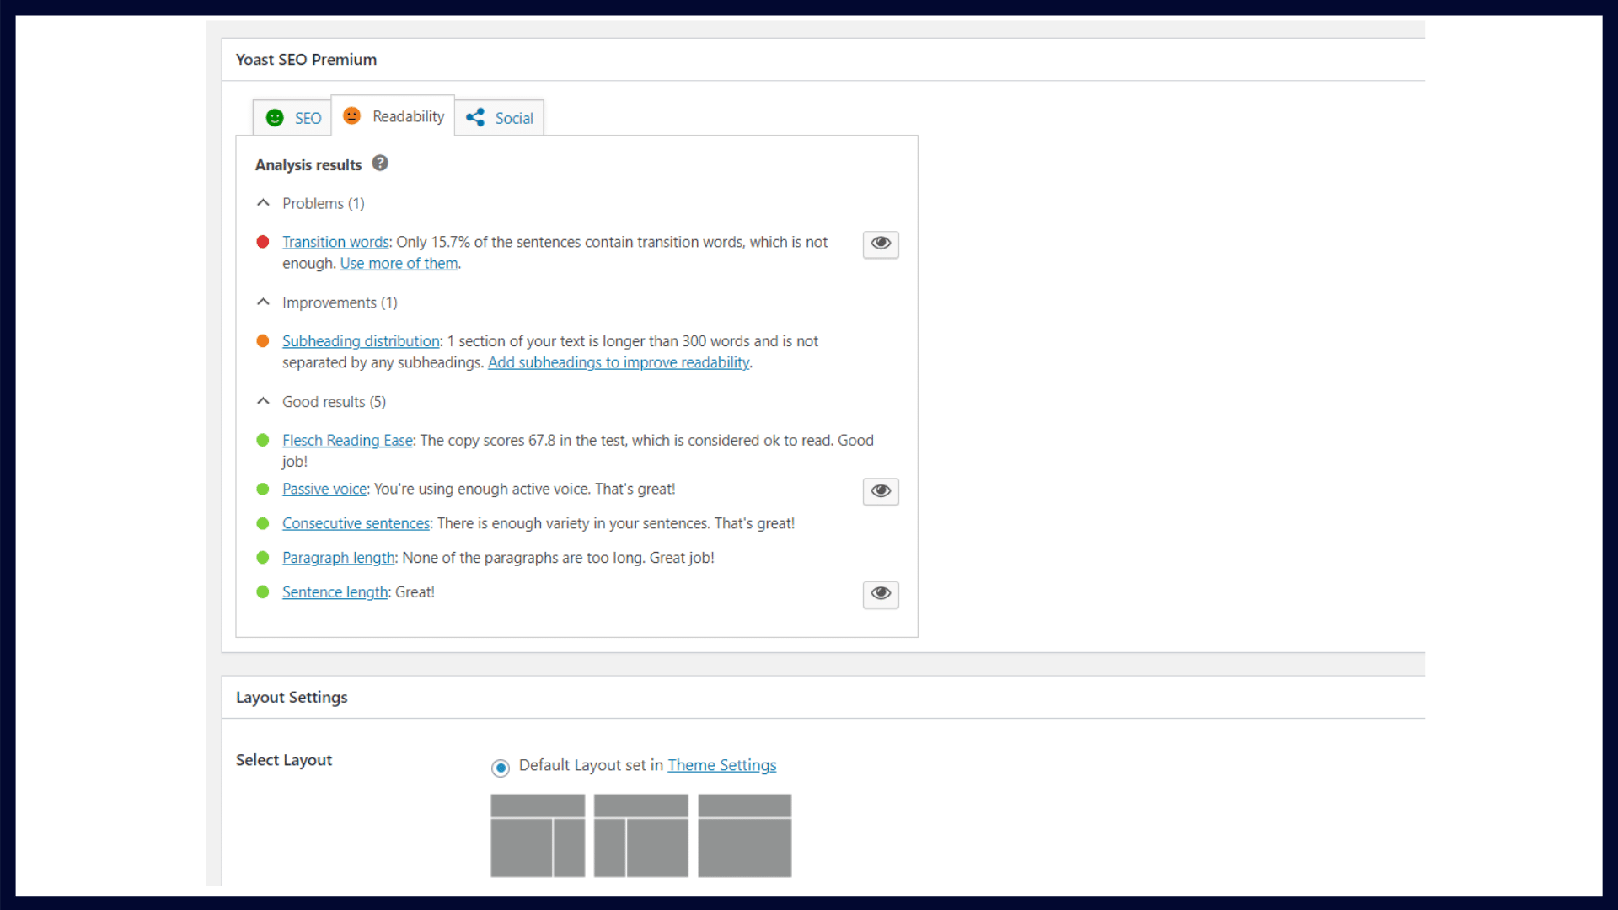Click 'Add subheadings to improve readability' link
The image size is (1618, 910).
[x=619, y=362]
